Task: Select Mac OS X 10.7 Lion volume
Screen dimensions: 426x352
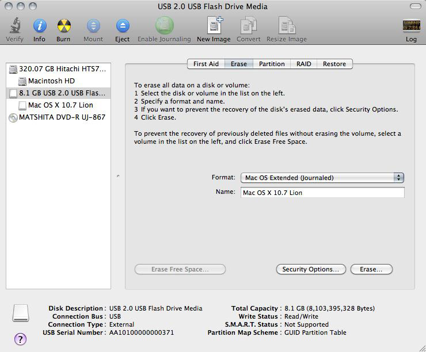Action: coord(58,105)
